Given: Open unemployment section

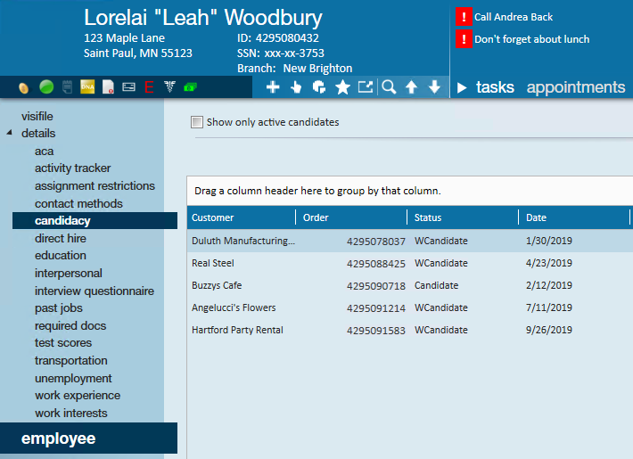Looking at the screenshot, I should click(x=73, y=379).
